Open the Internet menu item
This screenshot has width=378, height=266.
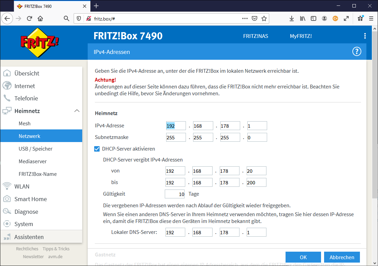(x=41, y=86)
